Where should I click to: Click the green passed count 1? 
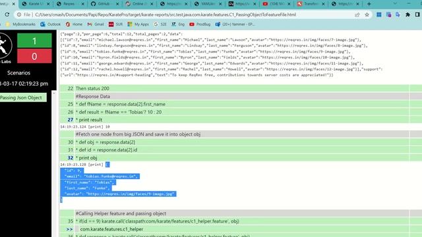(x=34, y=41)
